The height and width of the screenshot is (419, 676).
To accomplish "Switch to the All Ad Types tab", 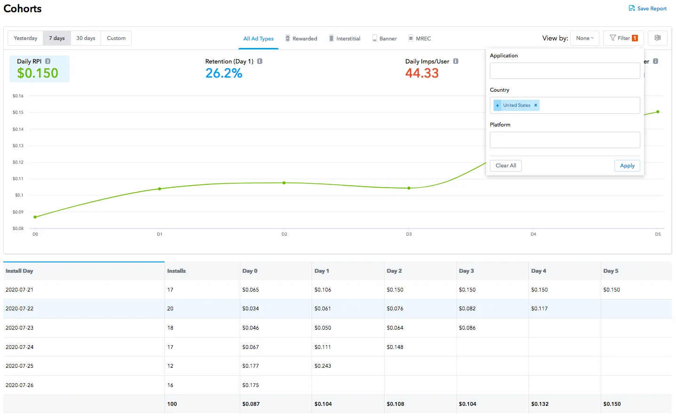I will (x=258, y=38).
